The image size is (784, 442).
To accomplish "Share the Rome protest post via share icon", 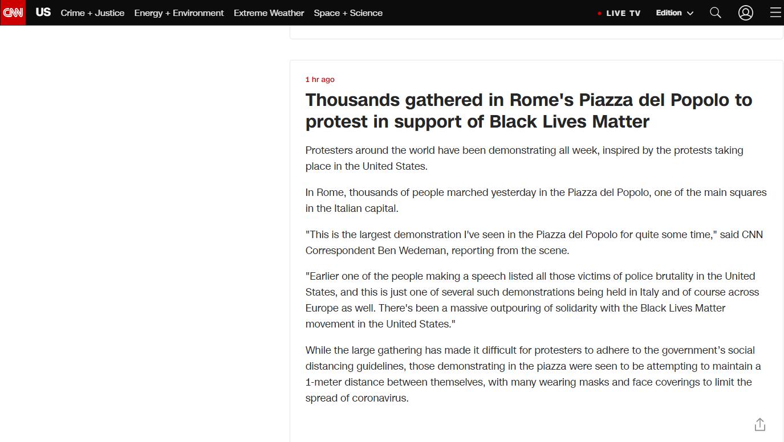I will [759, 424].
